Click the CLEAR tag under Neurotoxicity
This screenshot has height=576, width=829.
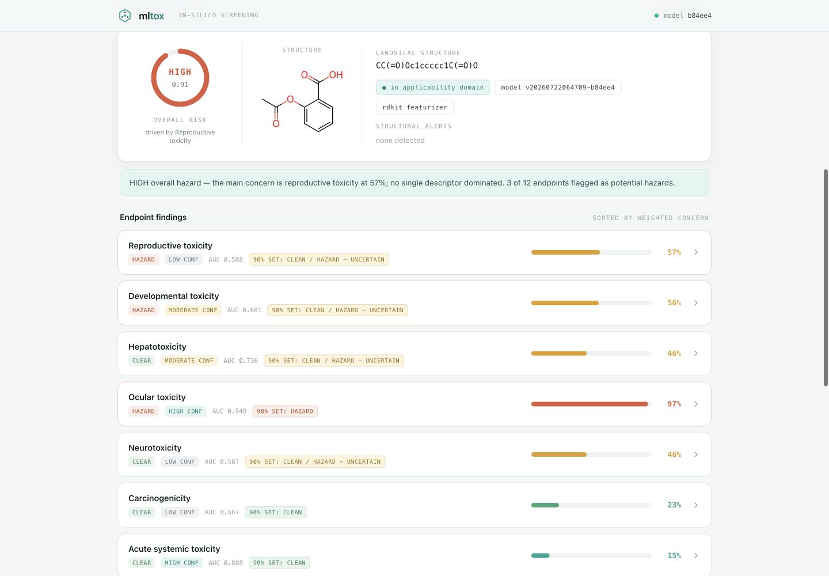tap(142, 462)
